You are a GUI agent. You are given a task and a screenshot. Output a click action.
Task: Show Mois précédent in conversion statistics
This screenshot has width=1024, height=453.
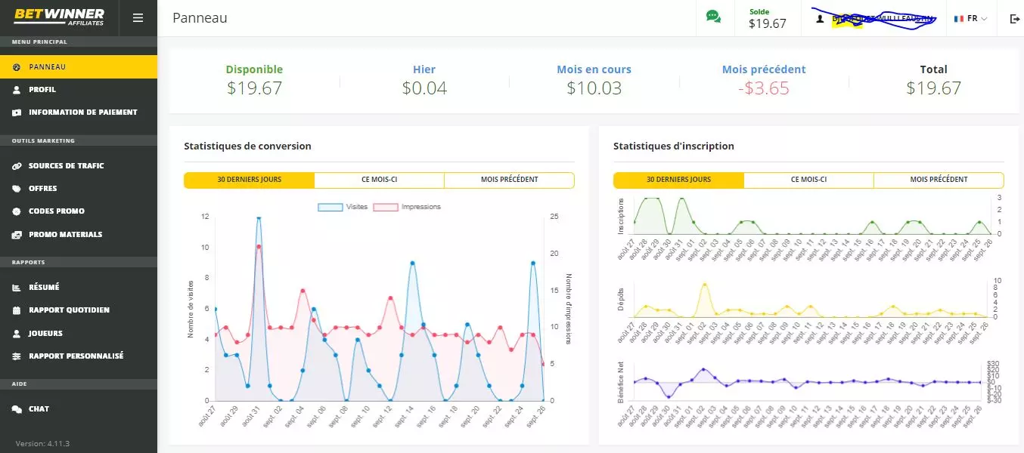[509, 180]
